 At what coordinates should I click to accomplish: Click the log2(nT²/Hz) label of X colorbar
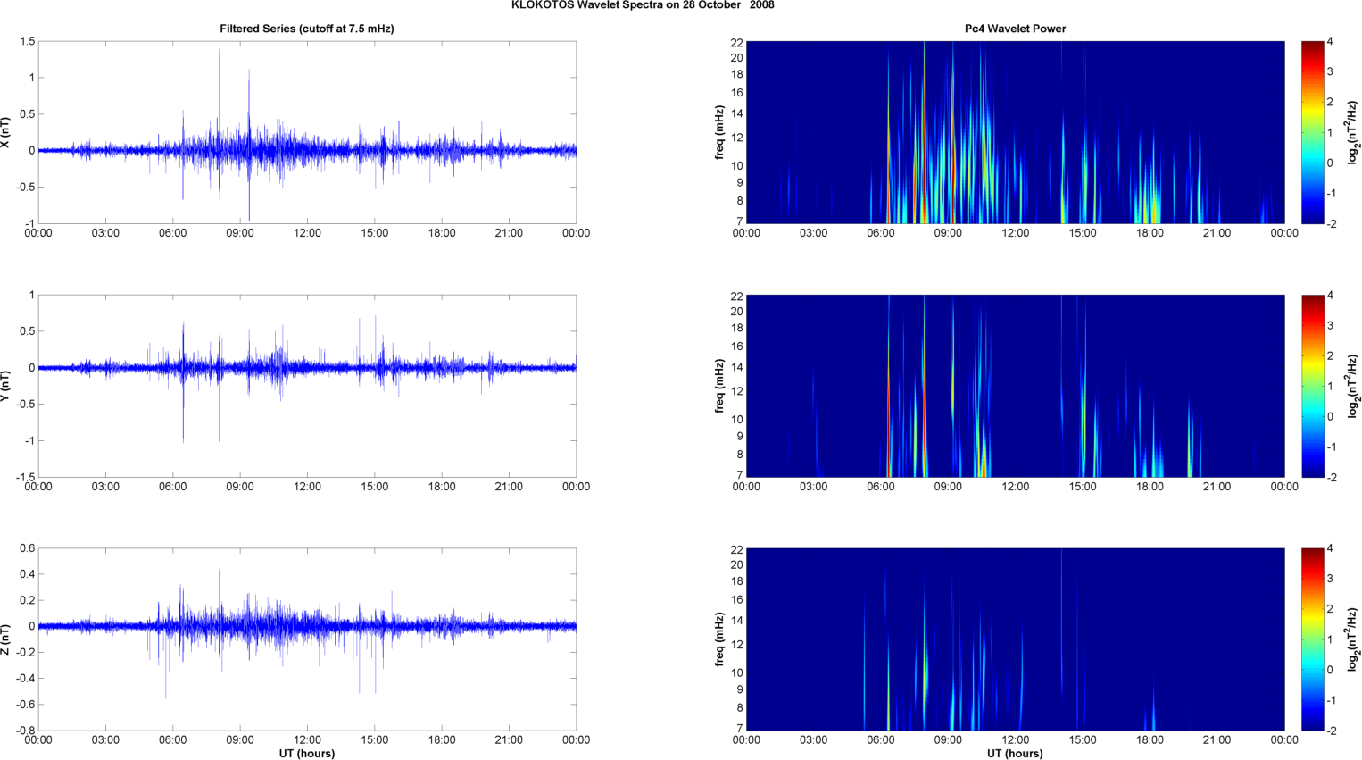click(1354, 132)
